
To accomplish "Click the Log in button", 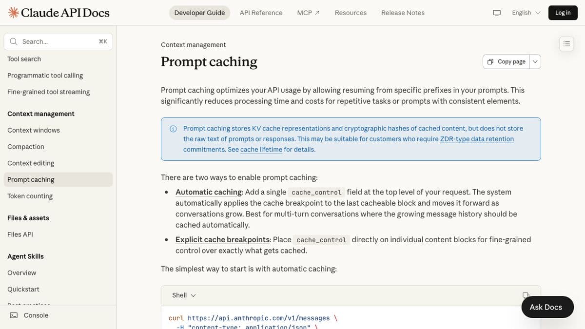I will 563,13.
